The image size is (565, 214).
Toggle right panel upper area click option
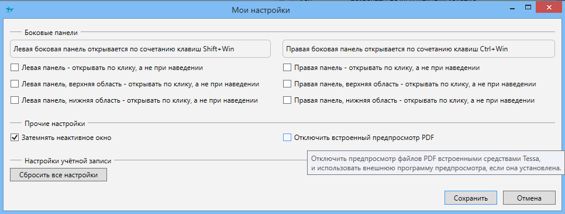coord(287,83)
